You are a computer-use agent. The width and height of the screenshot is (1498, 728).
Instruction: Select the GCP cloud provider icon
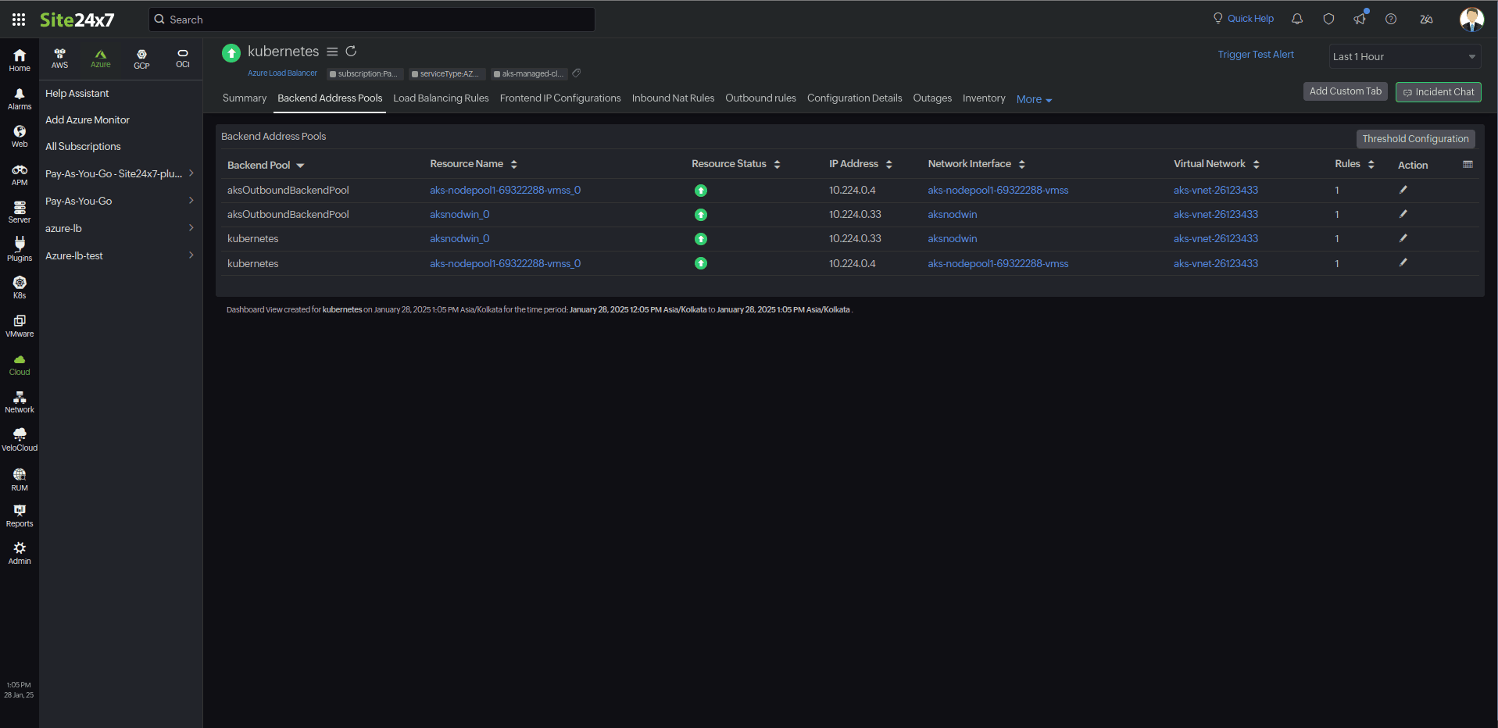click(x=141, y=59)
